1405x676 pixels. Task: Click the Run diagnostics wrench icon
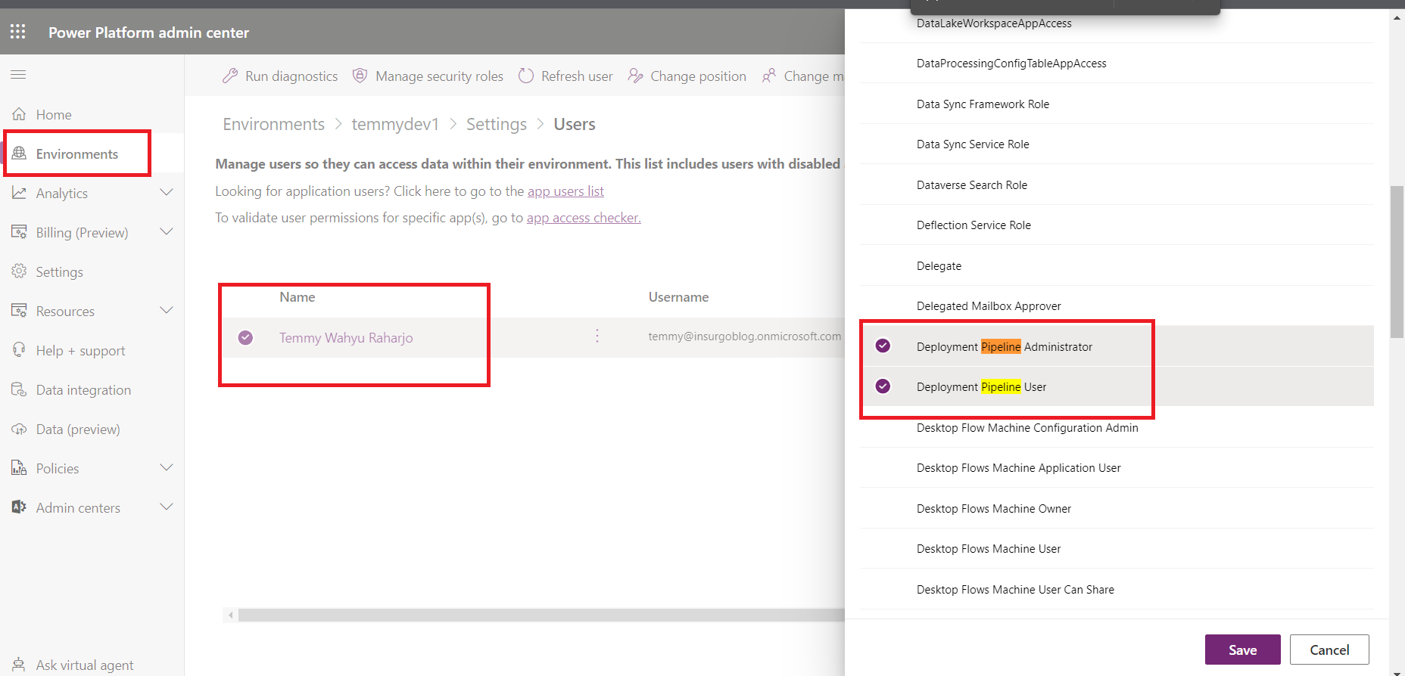tap(230, 76)
